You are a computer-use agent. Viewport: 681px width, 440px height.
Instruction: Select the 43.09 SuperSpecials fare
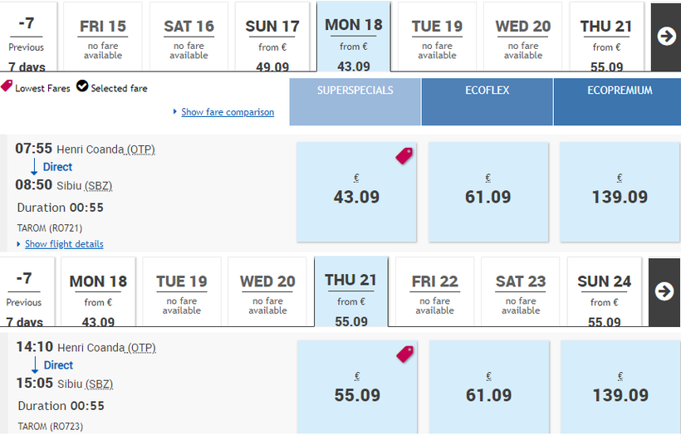[x=356, y=192]
